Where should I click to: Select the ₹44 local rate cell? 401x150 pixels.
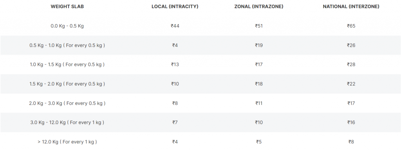coord(175,26)
